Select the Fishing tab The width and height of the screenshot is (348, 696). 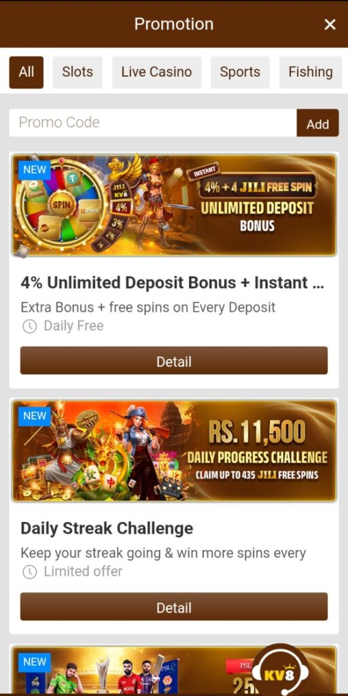pyautogui.click(x=311, y=72)
